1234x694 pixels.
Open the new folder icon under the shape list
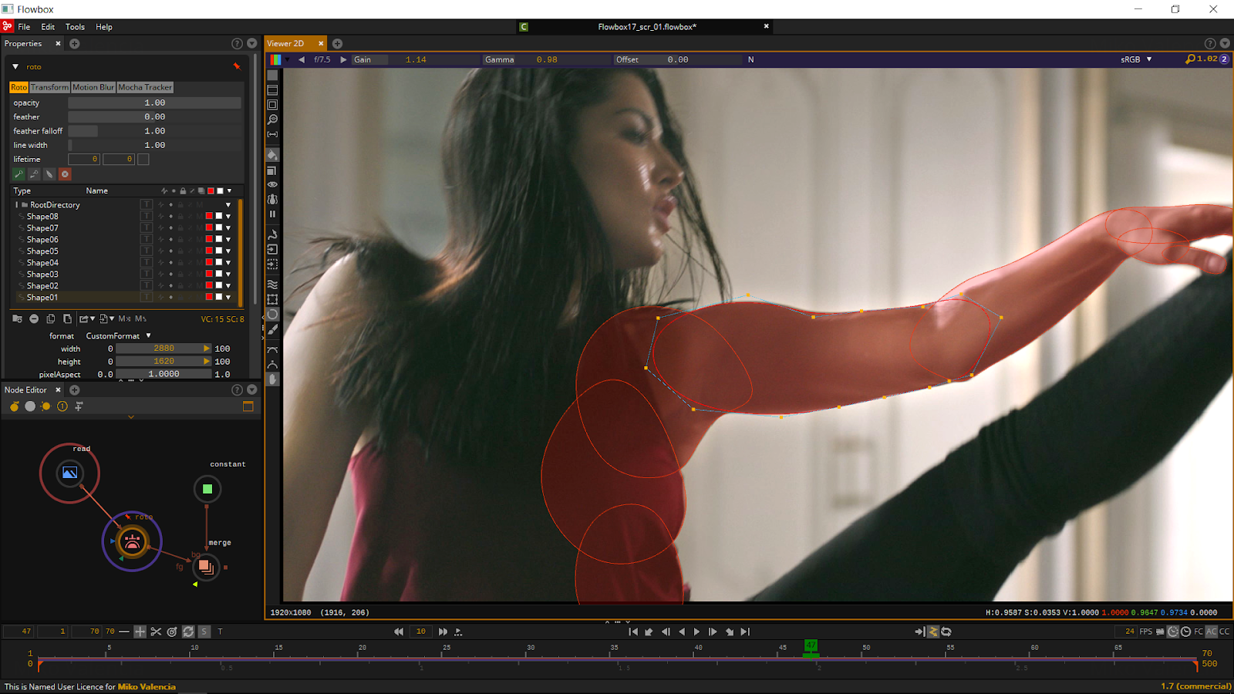click(17, 318)
